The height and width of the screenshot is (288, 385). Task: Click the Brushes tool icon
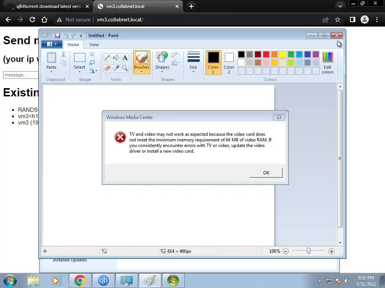coord(142,58)
